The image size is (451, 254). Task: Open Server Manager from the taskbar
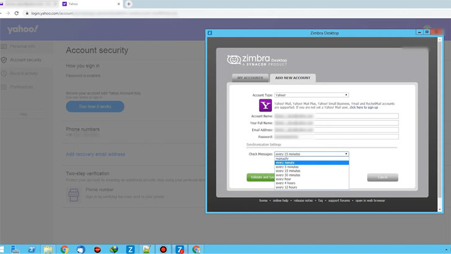click(x=15, y=250)
